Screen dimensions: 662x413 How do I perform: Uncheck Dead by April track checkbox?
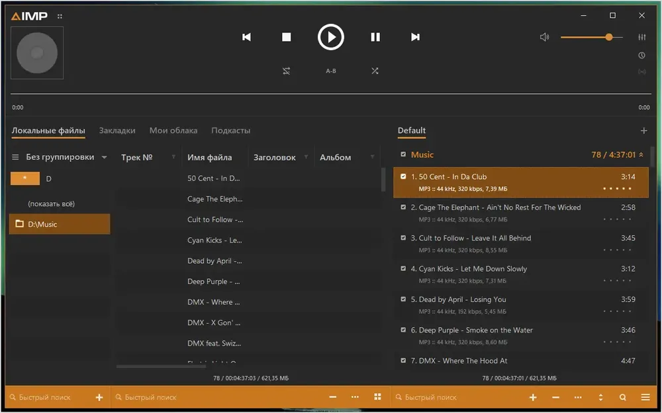point(403,299)
